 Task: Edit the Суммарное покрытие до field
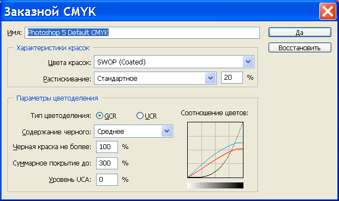point(107,163)
